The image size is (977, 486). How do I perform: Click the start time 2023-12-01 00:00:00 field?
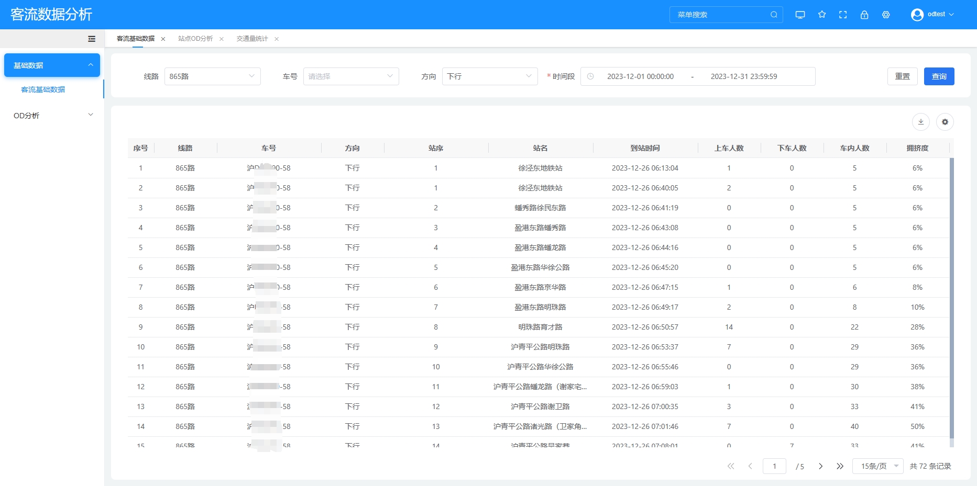click(640, 76)
